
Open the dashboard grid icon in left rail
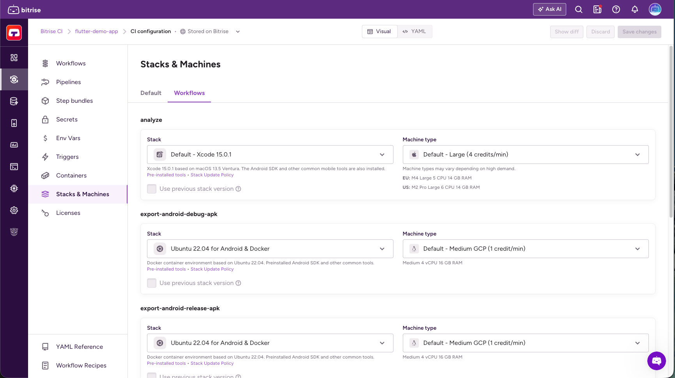(x=14, y=58)
